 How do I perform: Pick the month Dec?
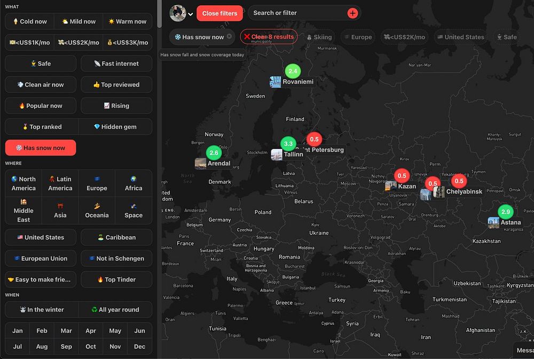pos(139,346)
